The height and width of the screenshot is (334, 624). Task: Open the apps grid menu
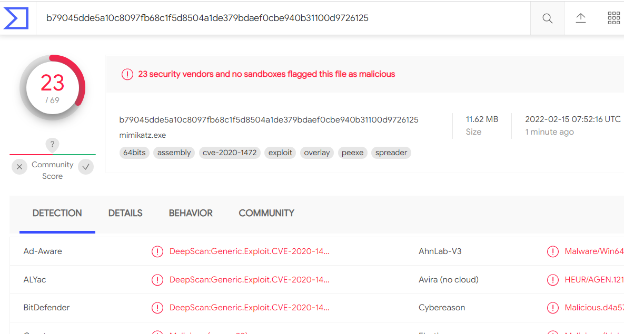pos(613,18)
